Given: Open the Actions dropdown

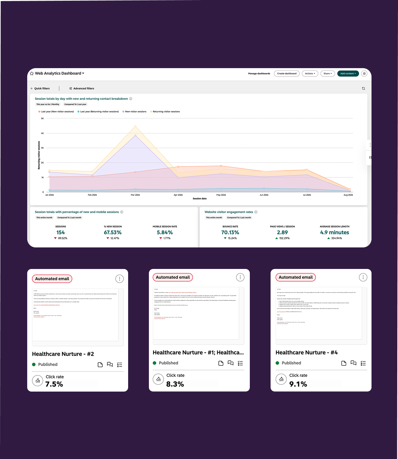Looking at the screenshot, I should pos(310,74).
